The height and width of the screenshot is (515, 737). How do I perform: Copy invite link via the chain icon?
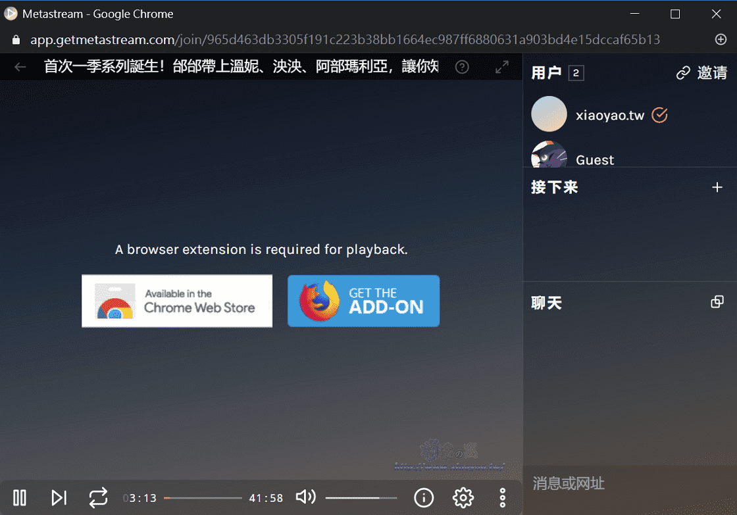pos(682,73)
